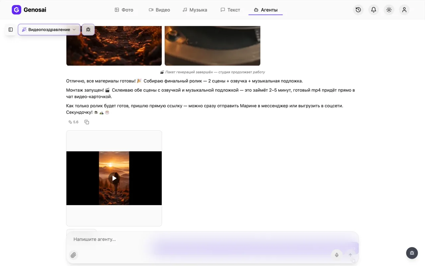Image resolution: width=425 pixels, height=266 pixels.
Task: Play the sunset video card
Action: coord(114,178)
